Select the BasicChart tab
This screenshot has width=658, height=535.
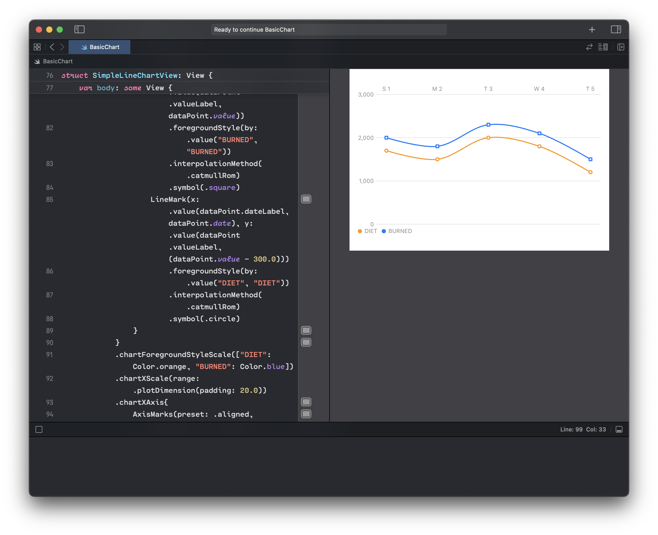click(x=99, y=47)
